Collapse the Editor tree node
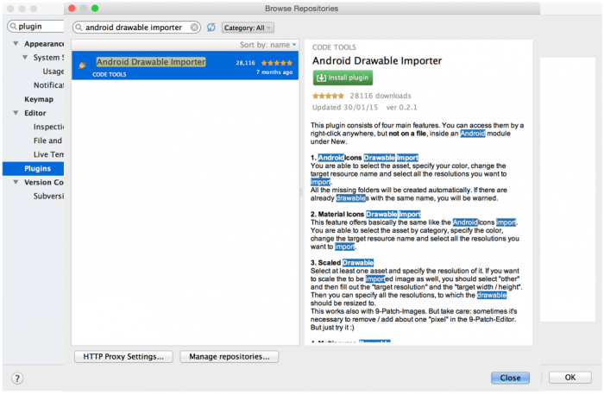 [x=16, y=113]
